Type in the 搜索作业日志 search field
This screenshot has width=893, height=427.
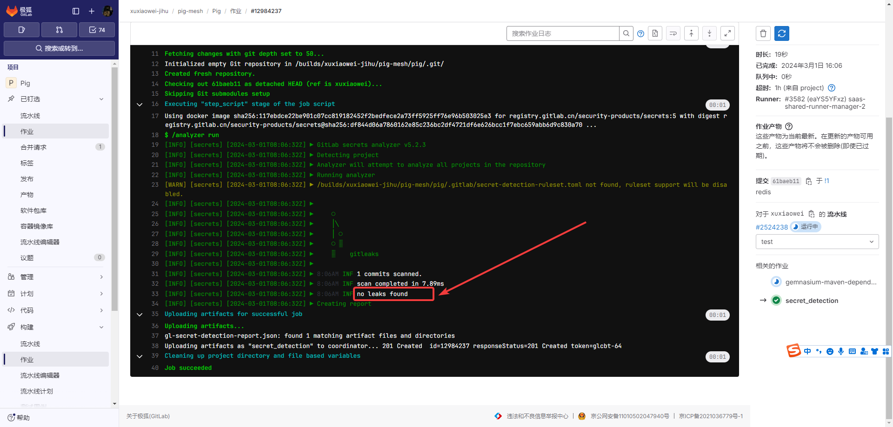coord(562,33)
